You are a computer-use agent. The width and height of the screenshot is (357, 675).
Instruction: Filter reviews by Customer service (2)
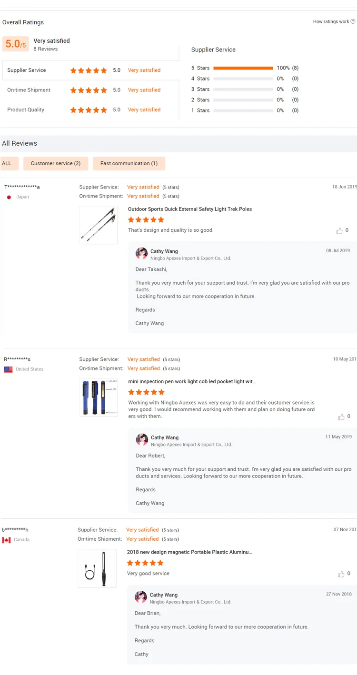[56, 163]
